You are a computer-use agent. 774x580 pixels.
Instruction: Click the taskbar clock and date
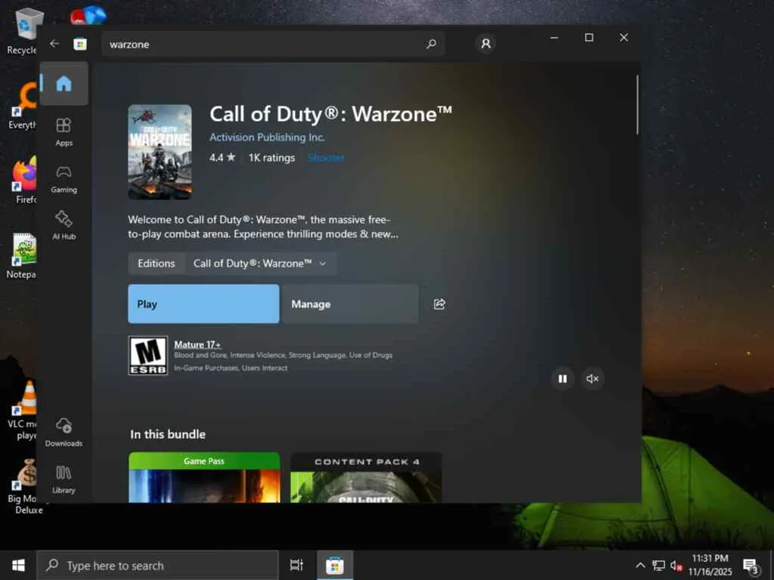[710, 565]
